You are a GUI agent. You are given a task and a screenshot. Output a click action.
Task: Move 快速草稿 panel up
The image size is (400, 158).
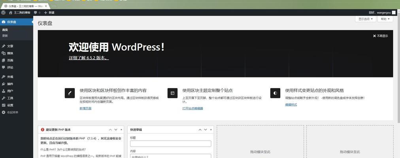click(200, 130)
